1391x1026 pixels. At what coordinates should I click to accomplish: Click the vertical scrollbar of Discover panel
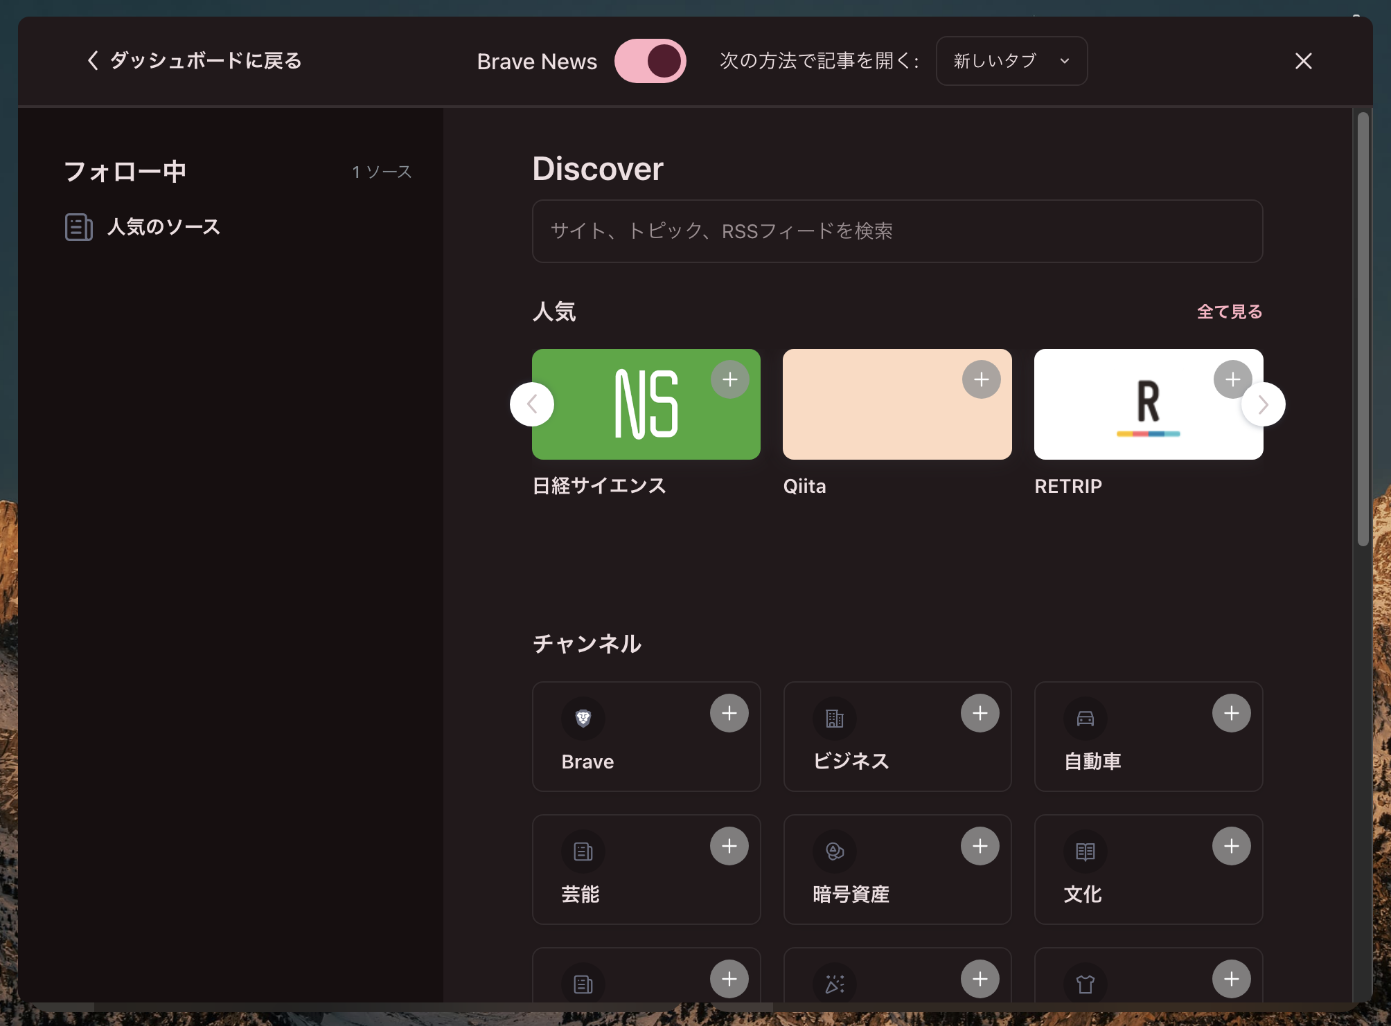(x=1363, y=329)
